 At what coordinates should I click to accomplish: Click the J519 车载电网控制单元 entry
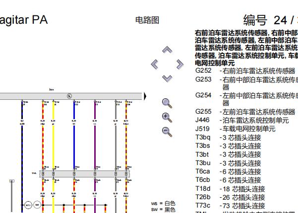tap(236, 129)
